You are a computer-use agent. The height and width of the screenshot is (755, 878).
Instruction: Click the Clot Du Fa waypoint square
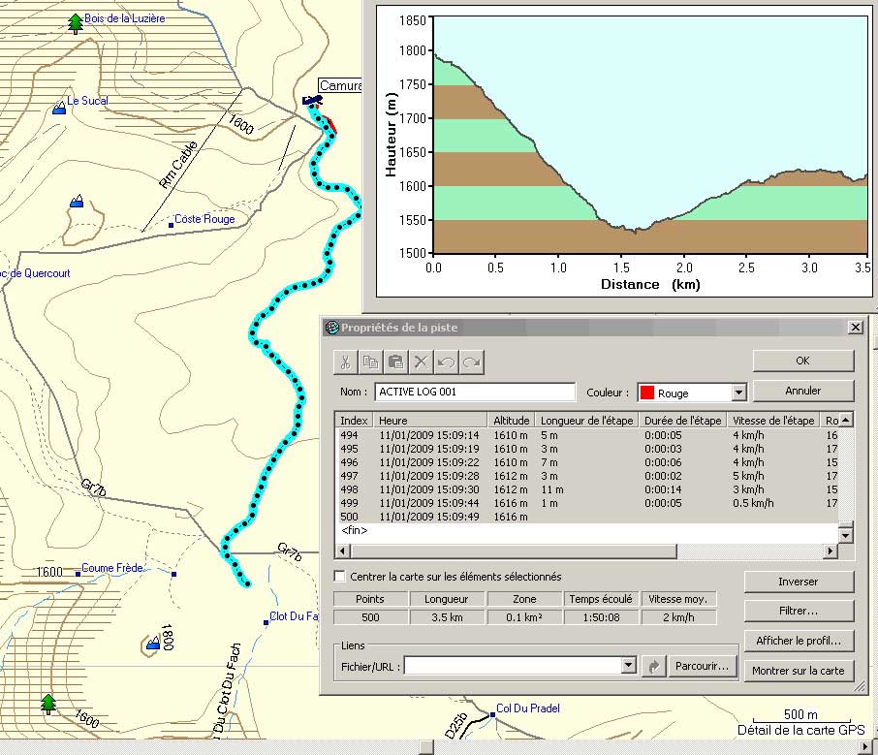(x=266, y=622)
